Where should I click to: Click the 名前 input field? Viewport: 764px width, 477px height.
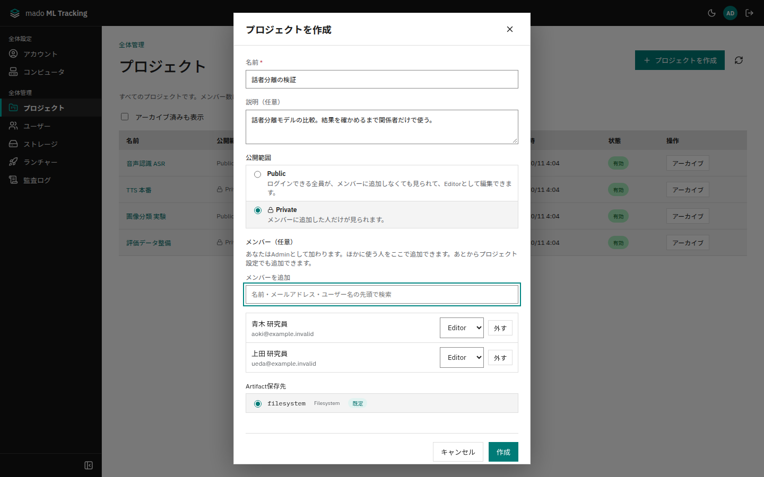(x=382, y=79)
